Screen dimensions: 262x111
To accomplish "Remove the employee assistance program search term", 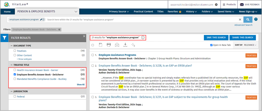I will tap(43, 20).
